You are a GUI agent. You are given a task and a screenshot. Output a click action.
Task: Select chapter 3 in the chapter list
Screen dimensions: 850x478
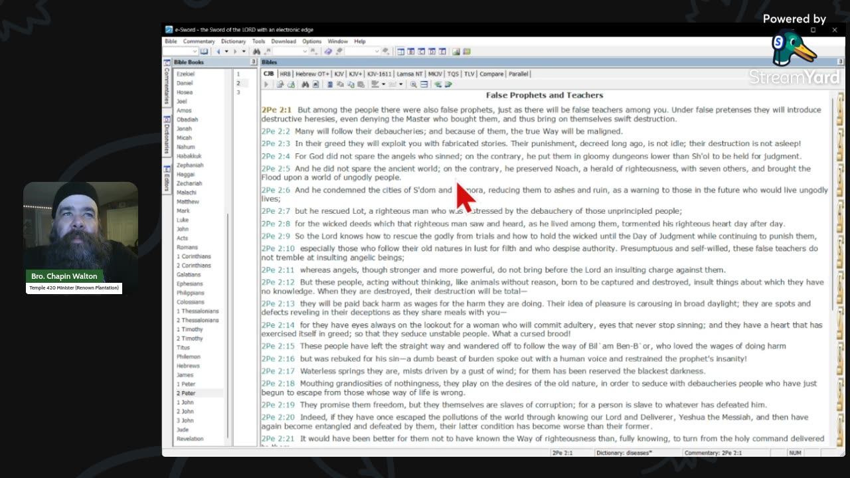coord(238,92)
